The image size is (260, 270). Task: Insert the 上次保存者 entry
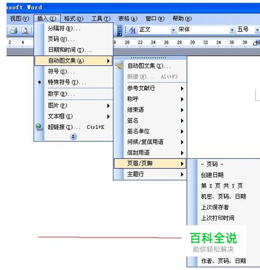(x=224, y=207)
